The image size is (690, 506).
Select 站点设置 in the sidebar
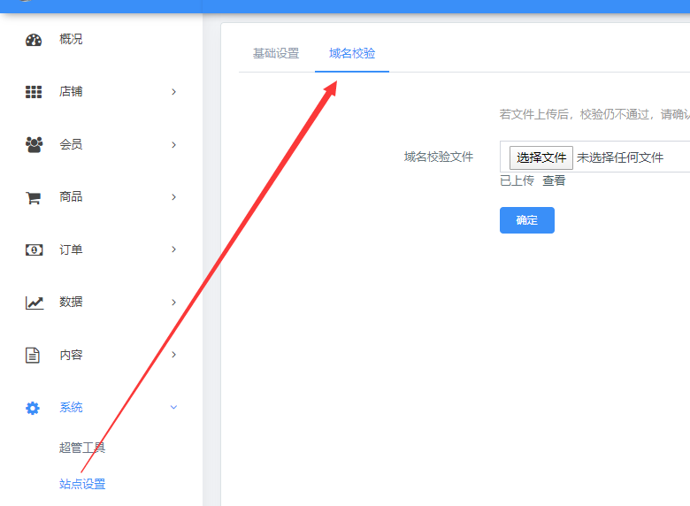(82, 484)
